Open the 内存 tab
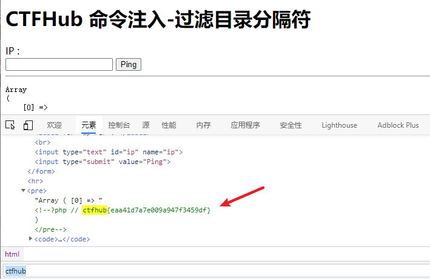430x279 pixels. pyautogui.click(x=204, y=125)
